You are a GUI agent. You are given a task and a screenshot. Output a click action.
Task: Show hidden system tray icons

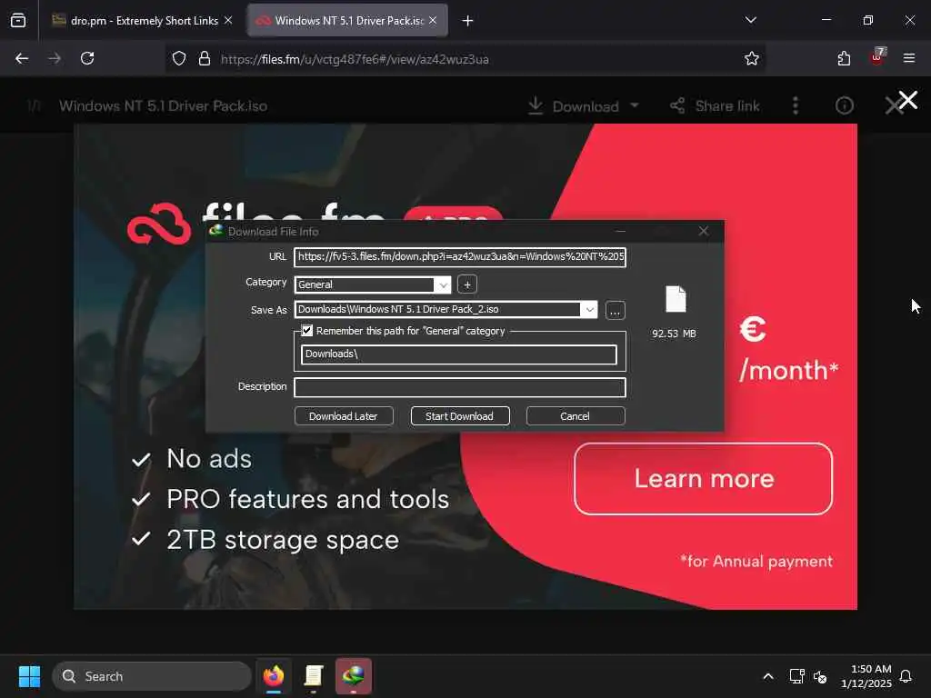pyautogui.click(x=767, y=676)
